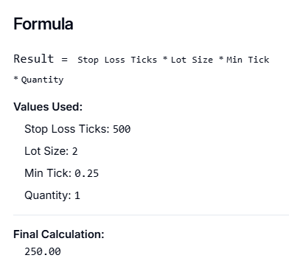
Task: Click the Quantity value 1
Action: click(x=77, y=195)
